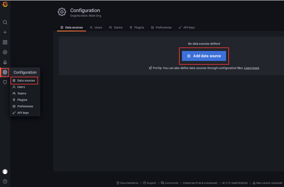This screenshot has height=187, width=284.
Task: Switch to the Data sources tab
Action: (72, 28)
